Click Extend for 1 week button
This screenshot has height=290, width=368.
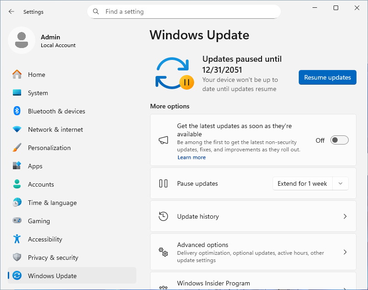pos(302,183)
